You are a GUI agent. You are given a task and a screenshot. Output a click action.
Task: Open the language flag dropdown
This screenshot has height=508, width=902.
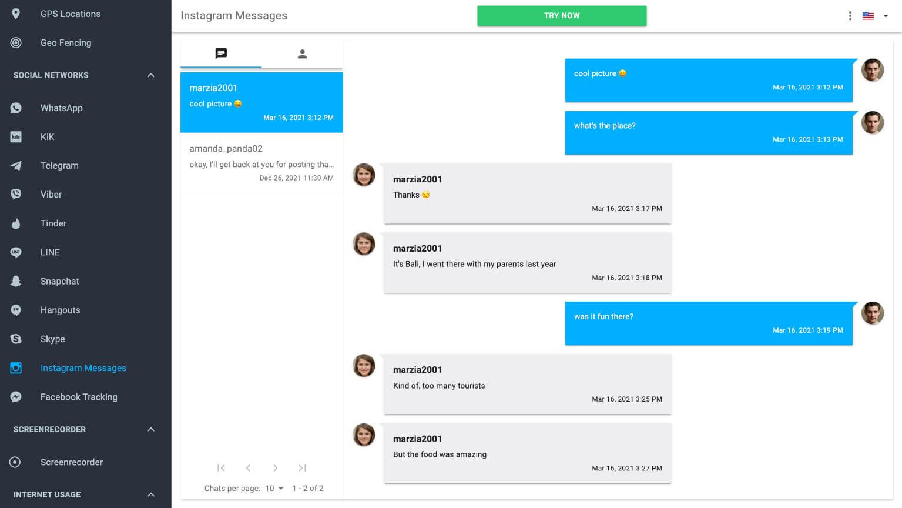[875, 16]
